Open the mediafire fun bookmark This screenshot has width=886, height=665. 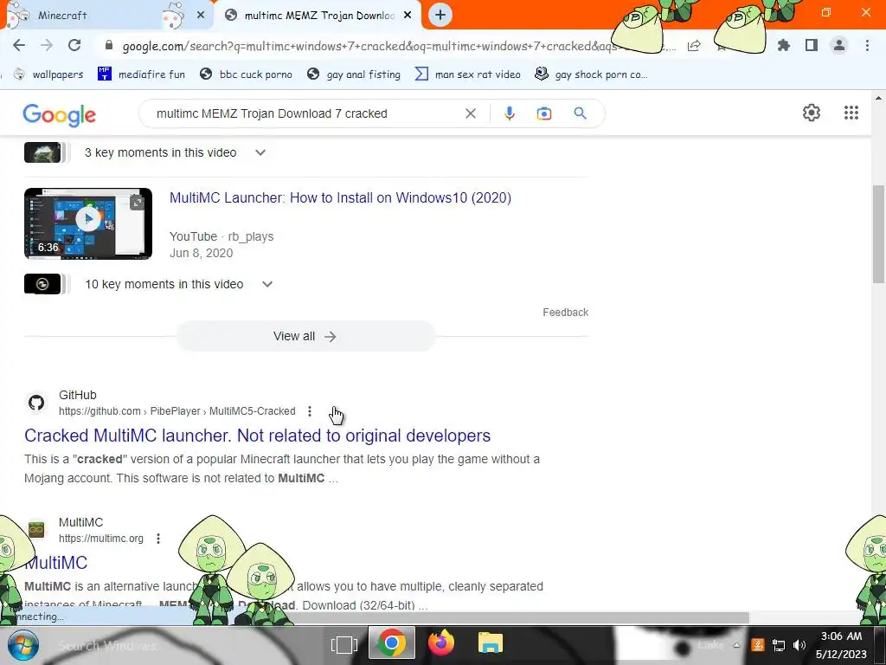pos(141,74)
